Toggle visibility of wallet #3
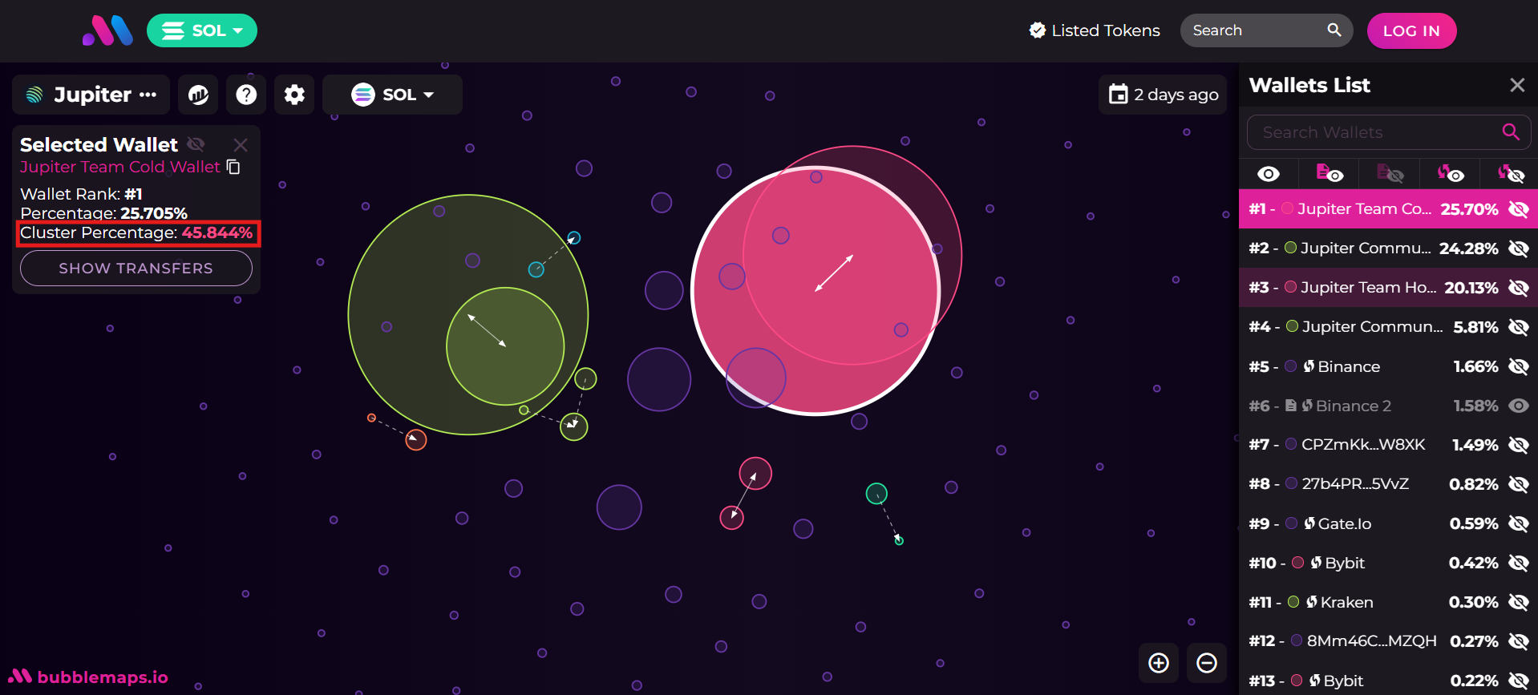 [x=1519, y=288]
